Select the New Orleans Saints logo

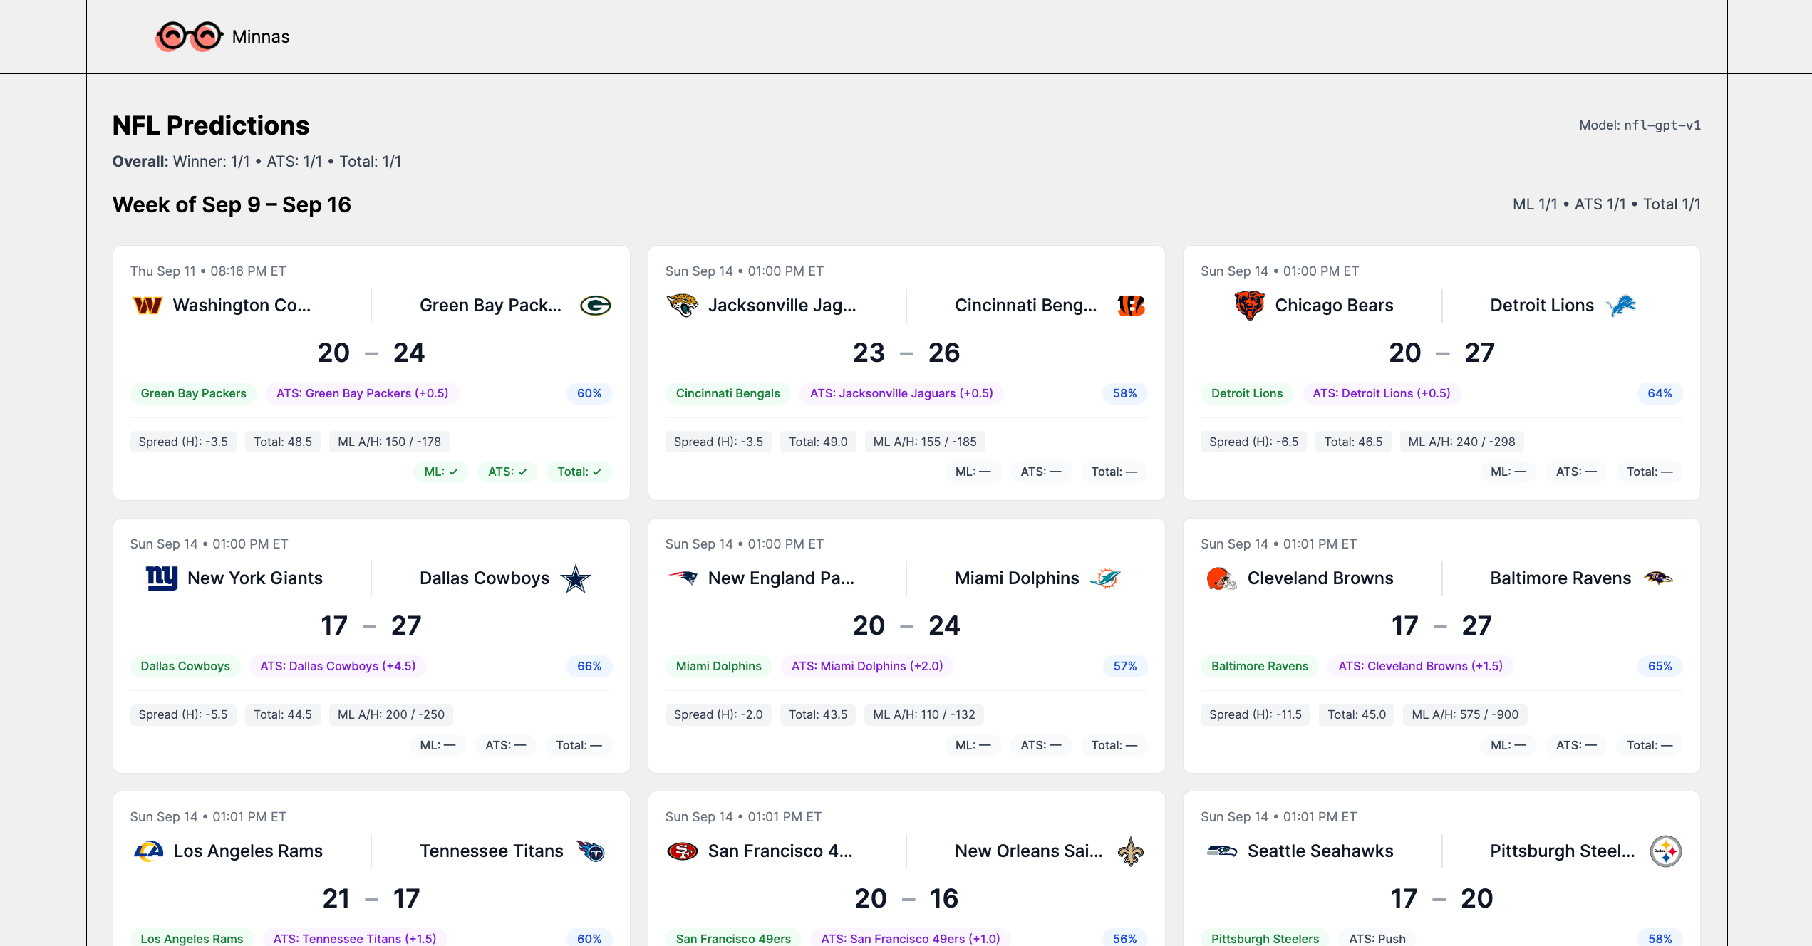1132,851
